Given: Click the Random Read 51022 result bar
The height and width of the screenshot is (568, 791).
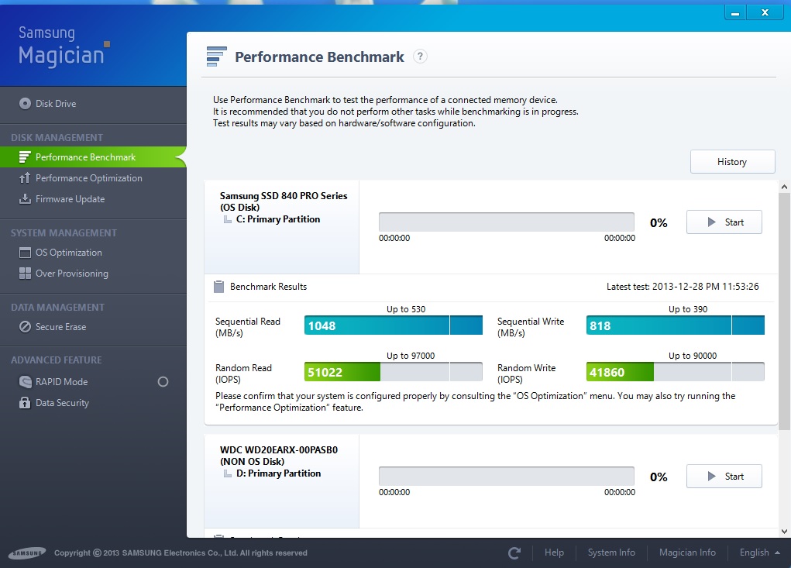Looking at the screenshot, I should [x=394, y=372].
